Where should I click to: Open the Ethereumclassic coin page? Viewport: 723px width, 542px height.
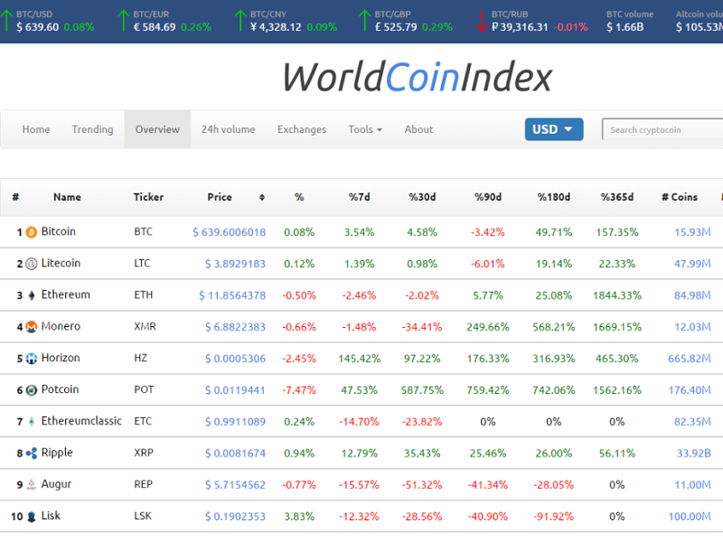point(81,421)
